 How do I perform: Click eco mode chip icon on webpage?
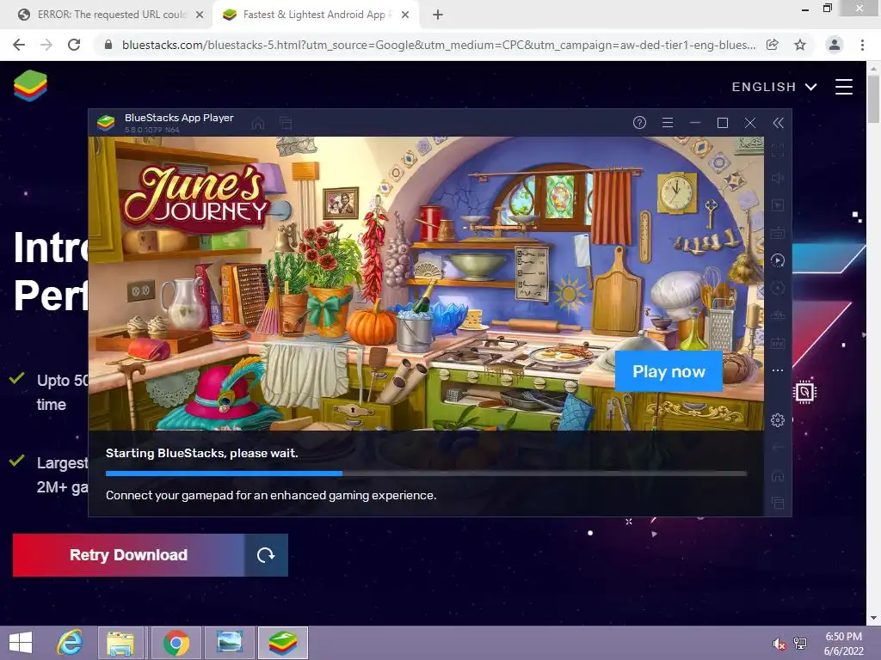(804, 392)
